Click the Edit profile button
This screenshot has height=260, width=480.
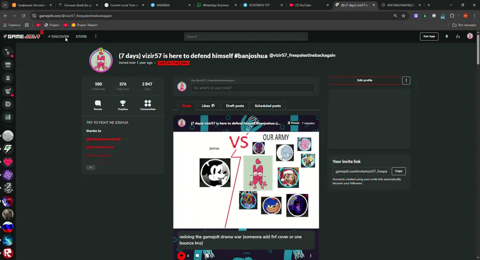[365, 80]
